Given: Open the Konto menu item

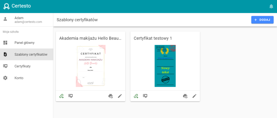Looking at the screenshot, I should (27, 78).
